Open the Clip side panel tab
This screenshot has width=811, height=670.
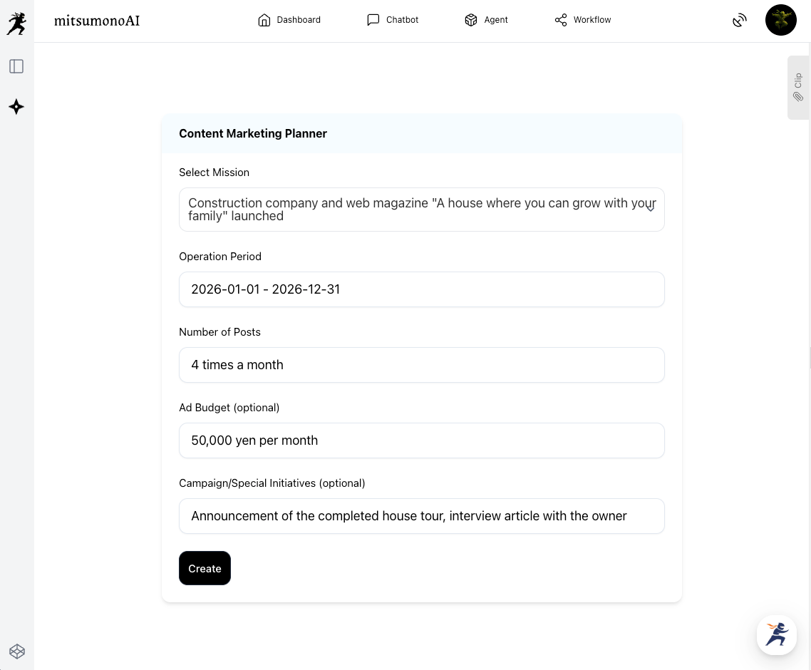[x=798, y=87]
